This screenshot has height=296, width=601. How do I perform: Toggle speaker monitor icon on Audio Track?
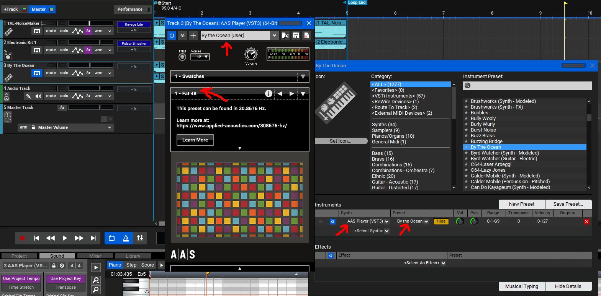pyautogui.click(x=38, y=96)
